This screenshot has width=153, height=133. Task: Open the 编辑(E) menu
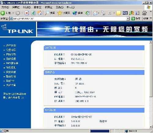(16, 7)
